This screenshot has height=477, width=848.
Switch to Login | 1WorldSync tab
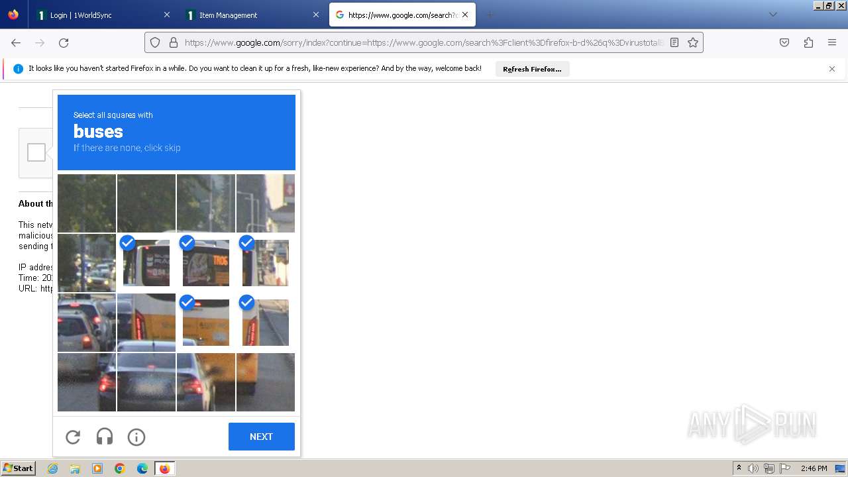point(103,15)
